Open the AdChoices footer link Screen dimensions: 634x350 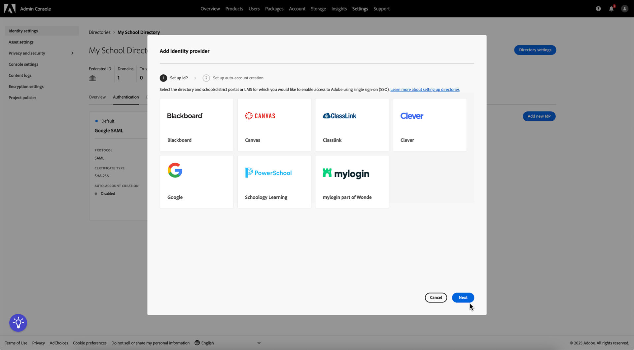click(x=59, y=343)
